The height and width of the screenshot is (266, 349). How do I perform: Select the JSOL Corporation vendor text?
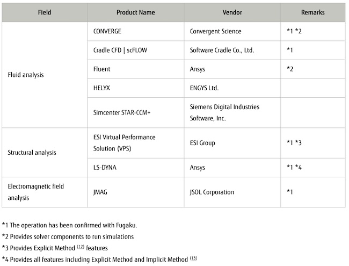(x=212, y=192)
